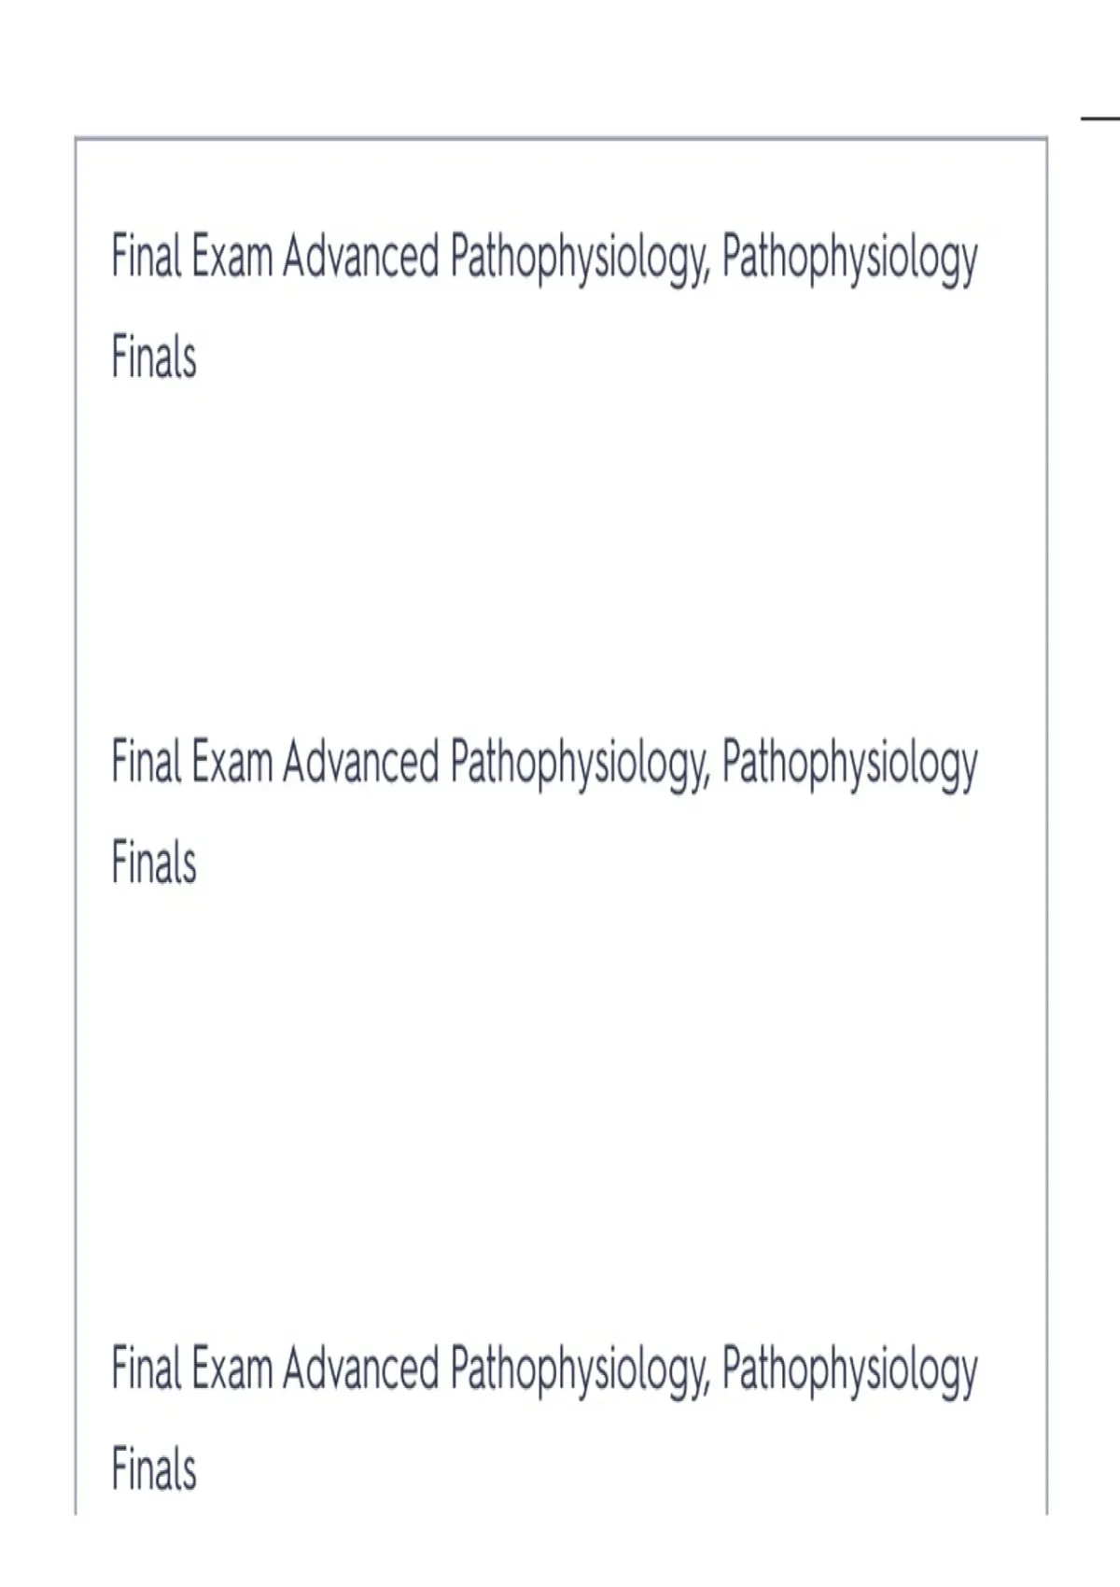Click first heading's last word "Pathophysiology"
The height and width of the screenshot is (1587, 1120).
tap(849, 260)
